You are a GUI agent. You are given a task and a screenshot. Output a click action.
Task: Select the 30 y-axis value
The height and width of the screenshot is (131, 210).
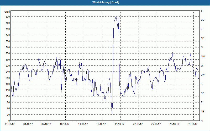pyautogui.click(x=8, y=115)
